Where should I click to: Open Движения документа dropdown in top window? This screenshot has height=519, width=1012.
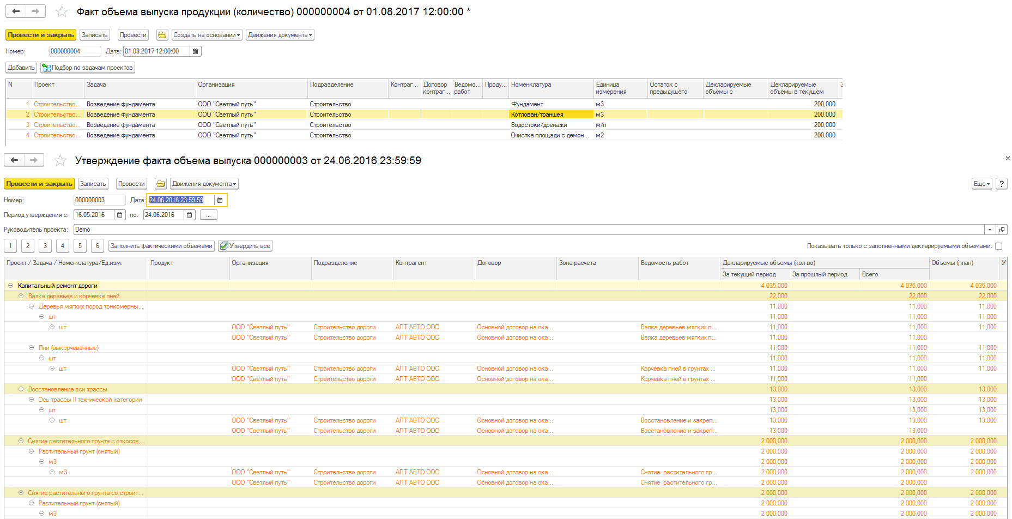[x=280, y=35]
